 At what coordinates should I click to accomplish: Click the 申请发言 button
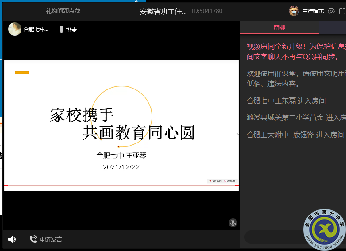pos(51,239)
